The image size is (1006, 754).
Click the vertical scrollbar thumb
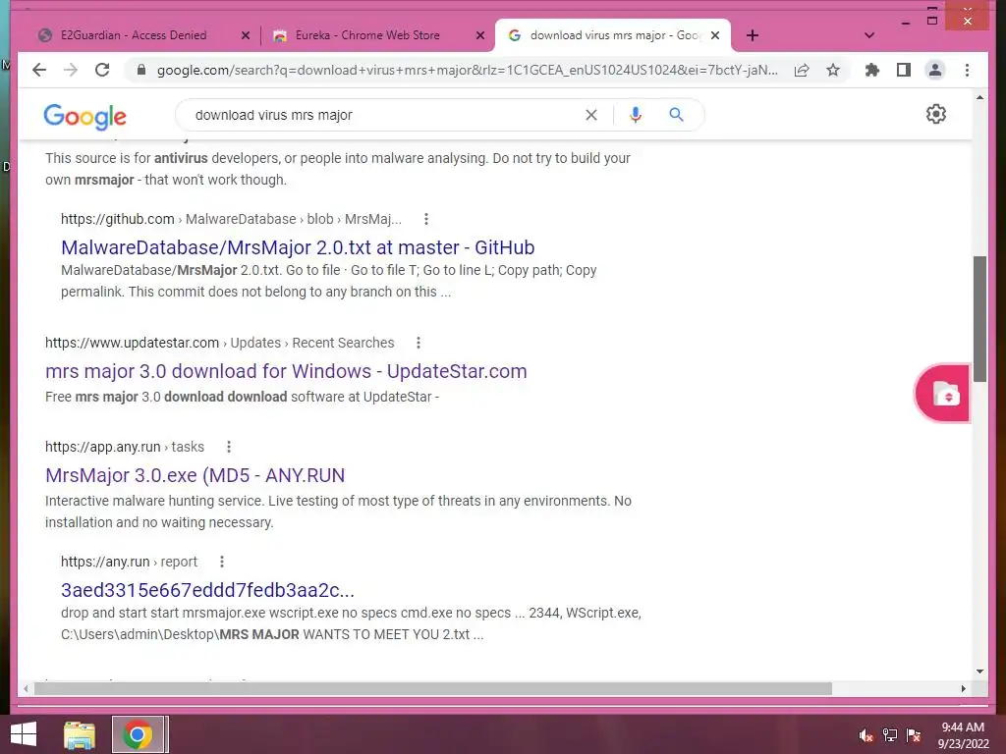979,319
